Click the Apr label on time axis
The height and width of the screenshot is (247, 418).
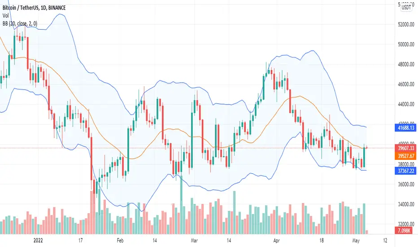pyautogui.click(x=276, y=241)
